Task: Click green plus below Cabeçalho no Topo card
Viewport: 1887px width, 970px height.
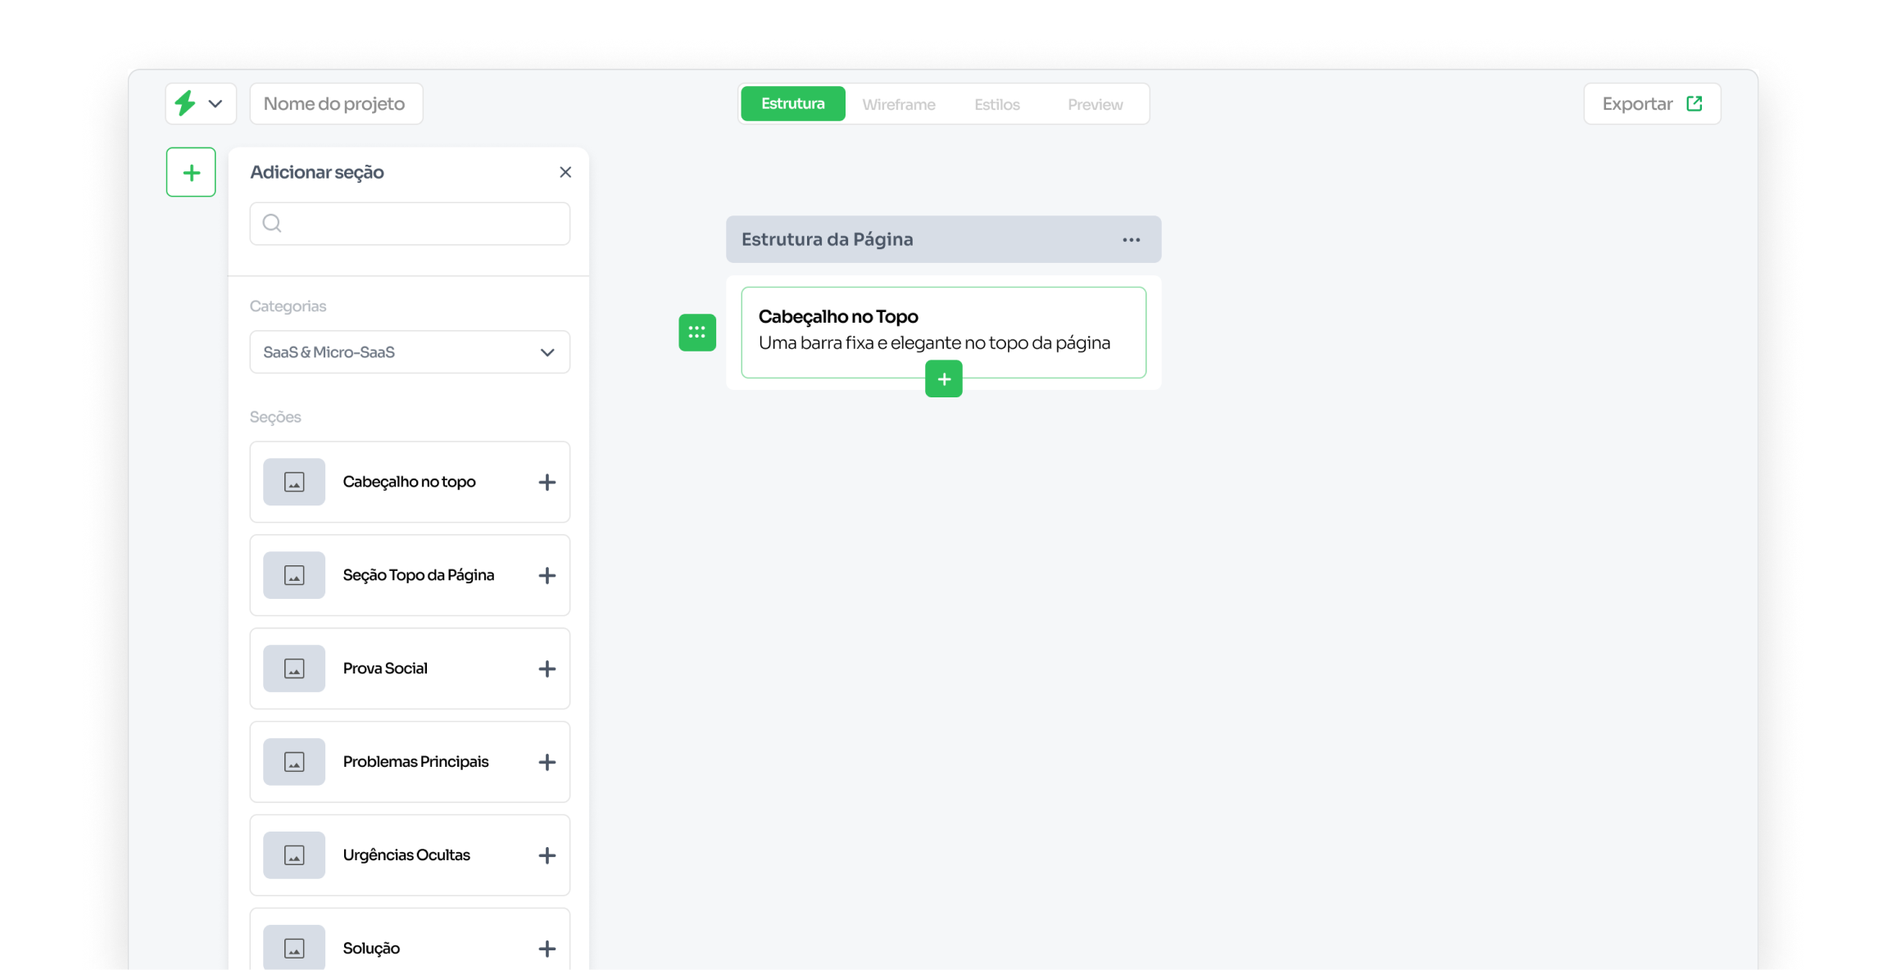Action: coord(944,379)
